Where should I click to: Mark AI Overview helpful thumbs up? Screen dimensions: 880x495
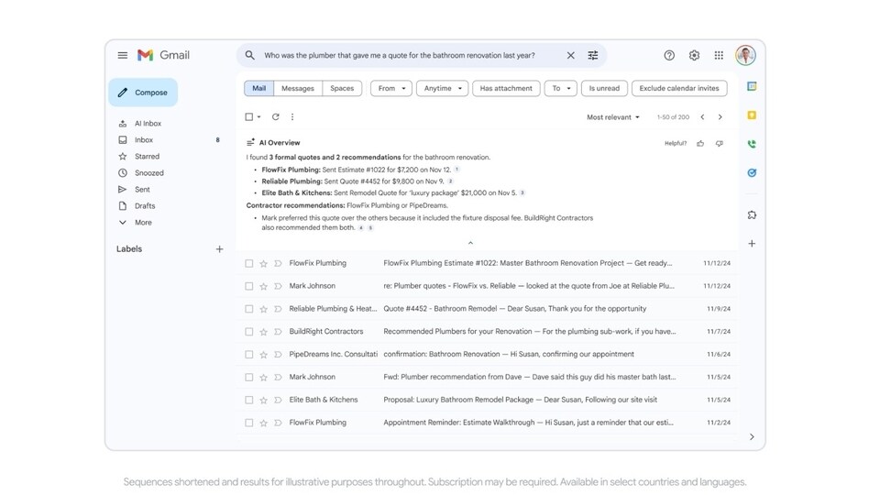700,144
